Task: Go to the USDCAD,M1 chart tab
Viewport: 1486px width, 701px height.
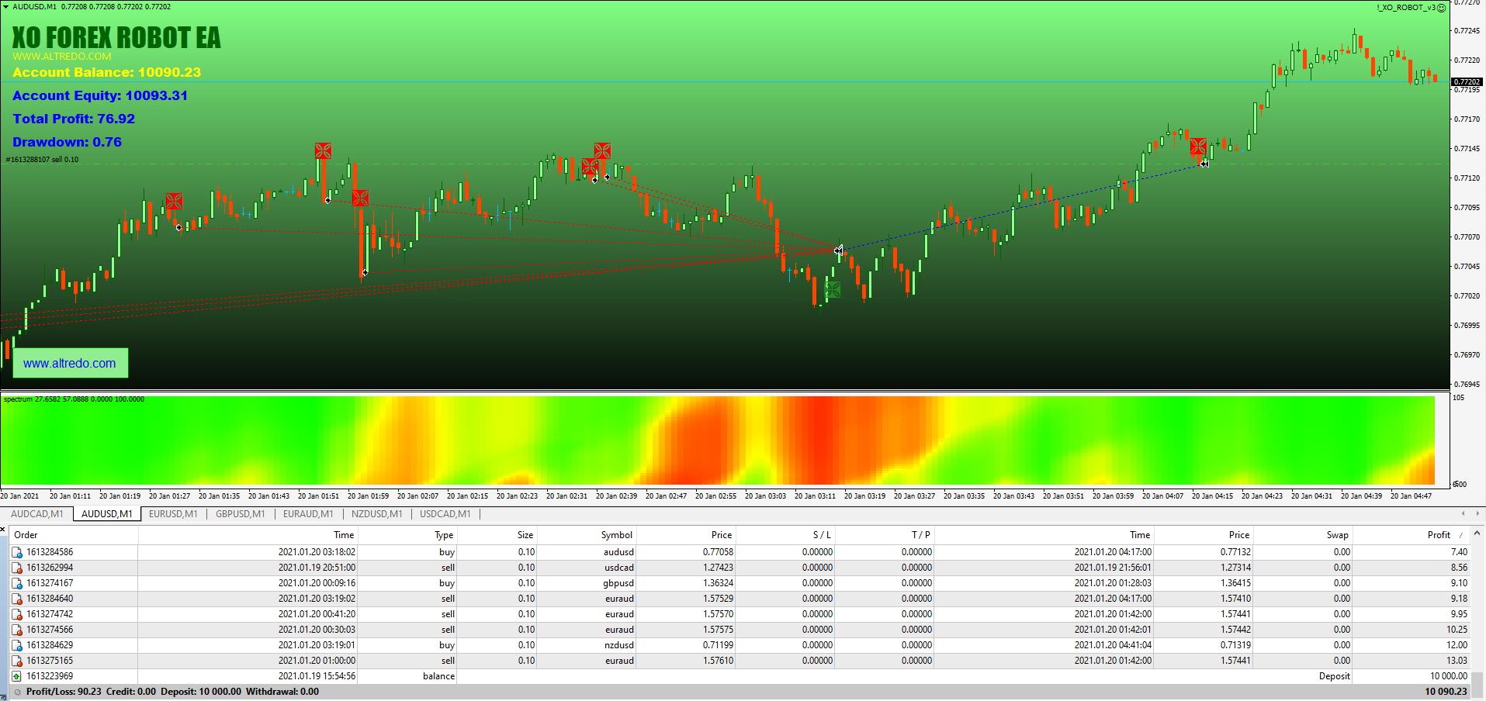Action: point(445,514)
